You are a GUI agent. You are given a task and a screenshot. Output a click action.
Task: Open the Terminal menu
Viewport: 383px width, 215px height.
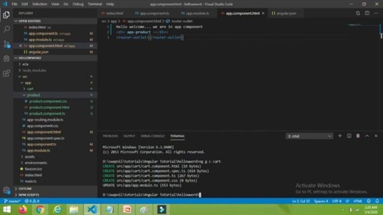[95, 4]
